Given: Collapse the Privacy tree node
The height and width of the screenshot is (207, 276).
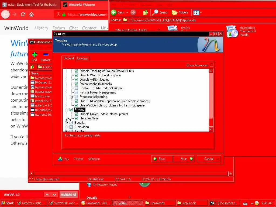Looking at the screenshot, I should point(66,110).
